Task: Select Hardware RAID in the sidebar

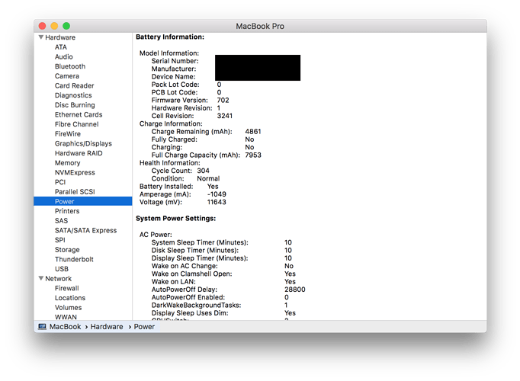Action: pos(79,153)
